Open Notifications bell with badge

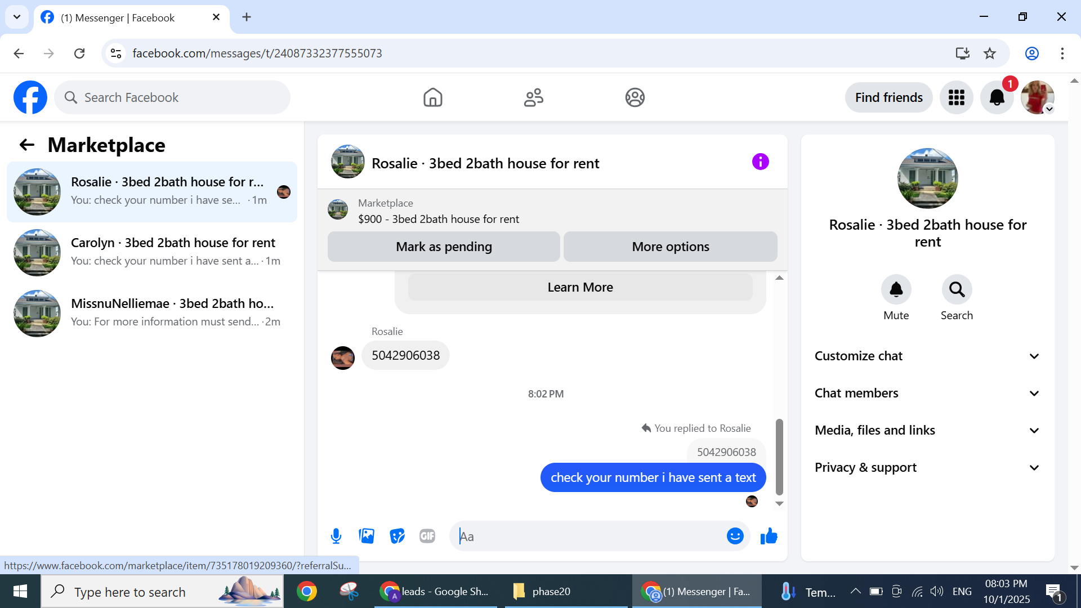pyautogui.click(x=997, y=97)
